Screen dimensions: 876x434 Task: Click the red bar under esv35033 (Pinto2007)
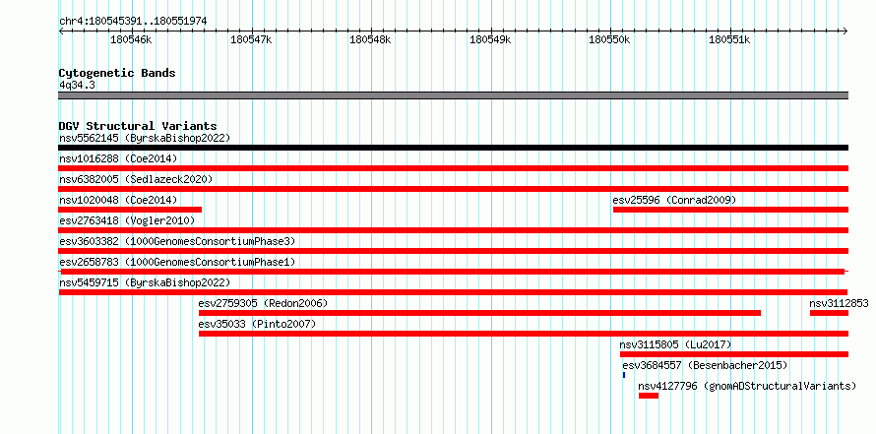[524, 334]
